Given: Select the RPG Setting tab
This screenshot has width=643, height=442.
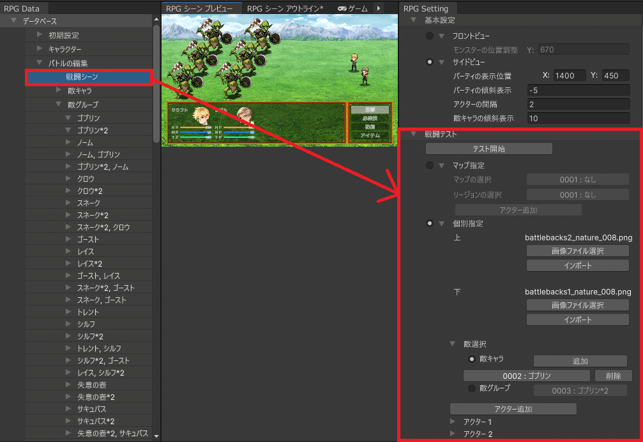Looking at the screenshot, I should tap(427, 8).
